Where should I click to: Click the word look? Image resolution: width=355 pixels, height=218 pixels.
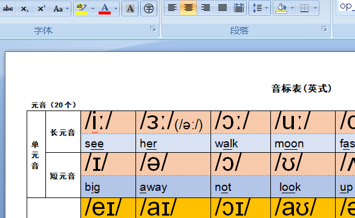click(290, 187)
